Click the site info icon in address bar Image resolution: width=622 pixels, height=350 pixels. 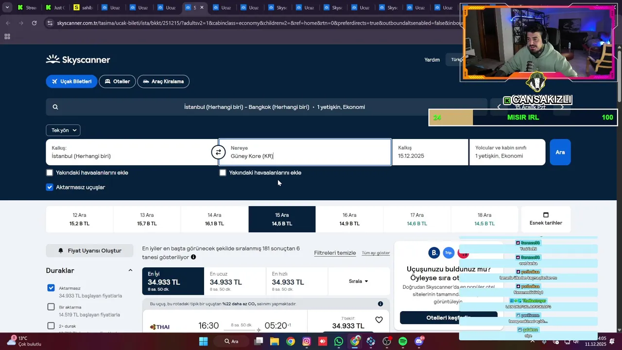tap(50, 23)
